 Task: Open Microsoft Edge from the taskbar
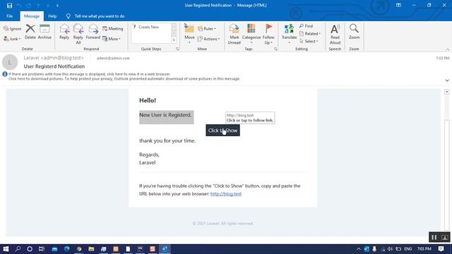pyautogui.click(x=67, y=249)
